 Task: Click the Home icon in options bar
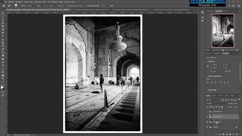4,6
